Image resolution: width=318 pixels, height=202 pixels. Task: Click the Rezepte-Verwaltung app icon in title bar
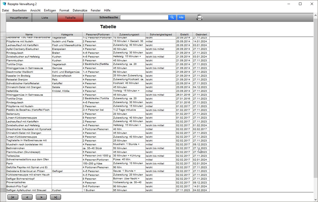coord(4,4)
